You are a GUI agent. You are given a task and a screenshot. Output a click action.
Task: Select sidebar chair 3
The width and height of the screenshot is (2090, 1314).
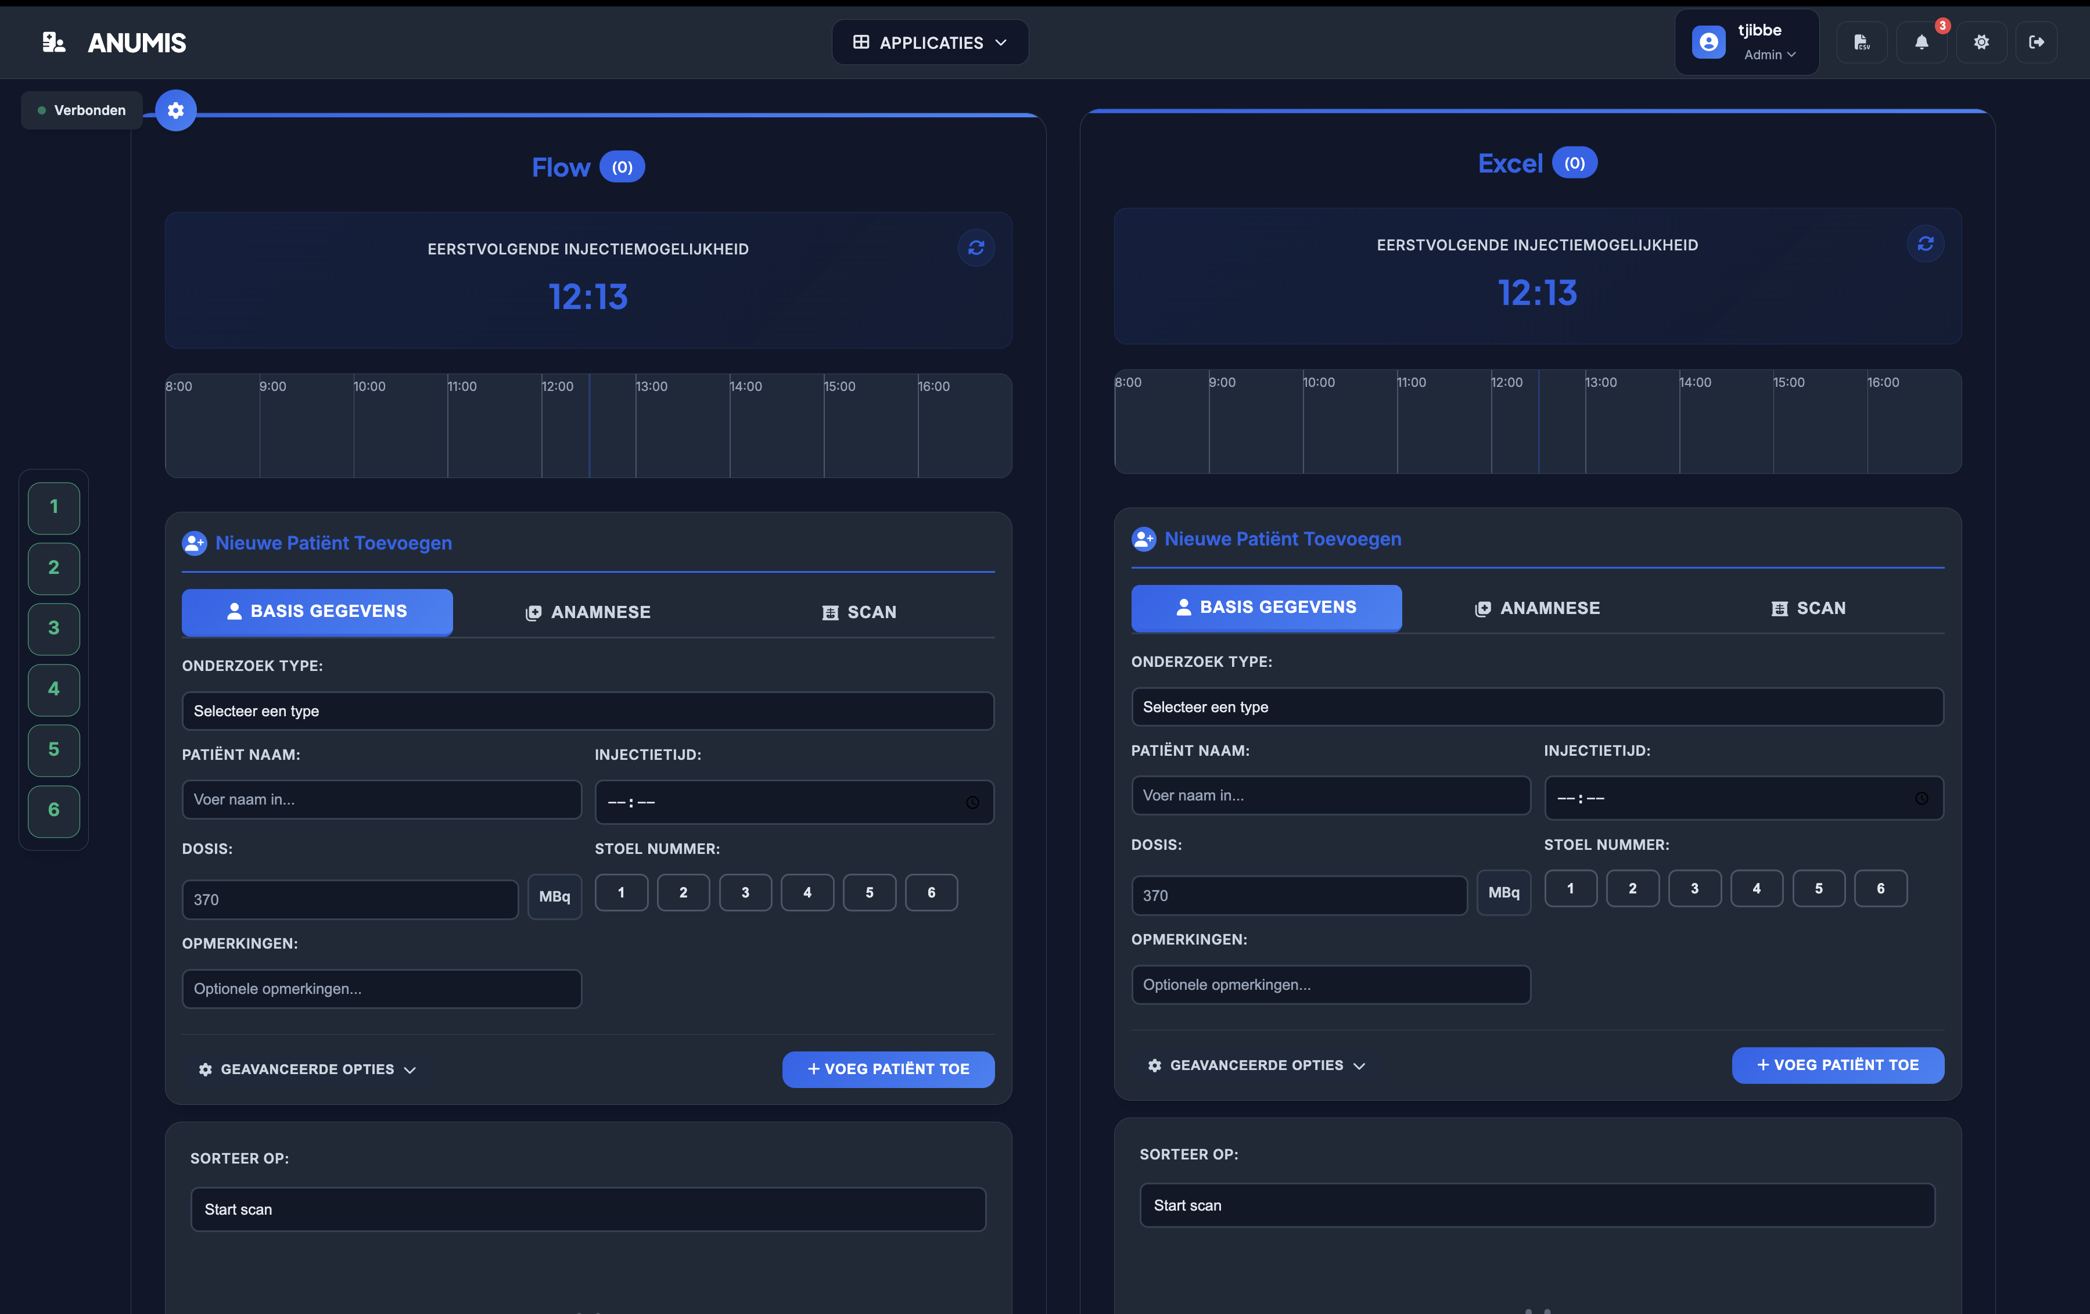(54, 629)
